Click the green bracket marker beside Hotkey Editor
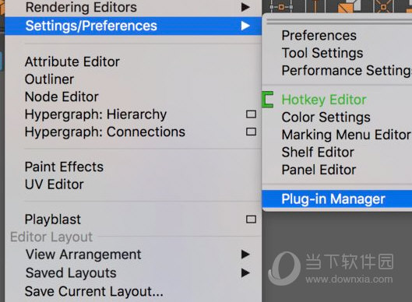412x302 pixels. 268,100
